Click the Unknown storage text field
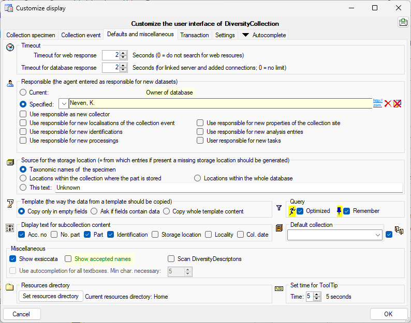Viewport: 411px width, 323px height. click(x=229, y=188)
